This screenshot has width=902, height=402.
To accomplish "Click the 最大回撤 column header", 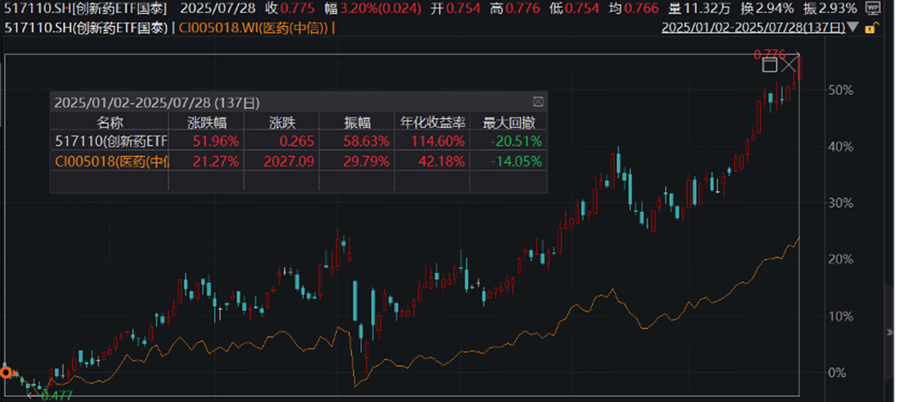I will (x=509, y=122).
